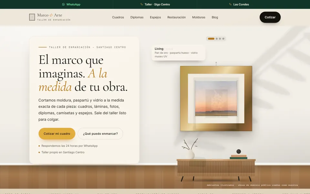Call the Las Condes phone link

(239, 4)
